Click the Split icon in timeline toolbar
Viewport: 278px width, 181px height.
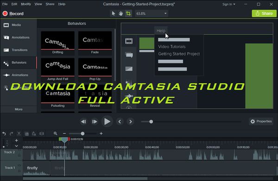42,134
